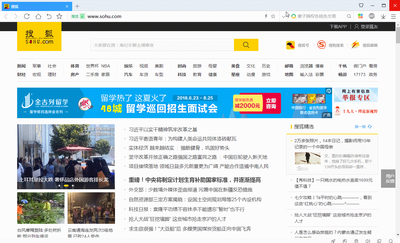This screenshot has height=243, width=400.
Task: Toggle the sound speaker icon in status bar
Action: [x=368, y=241]
